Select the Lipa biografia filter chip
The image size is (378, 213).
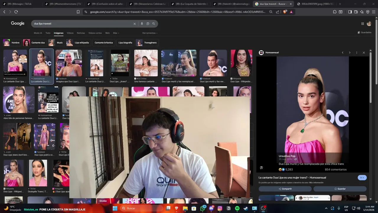(x=125, y=43)
